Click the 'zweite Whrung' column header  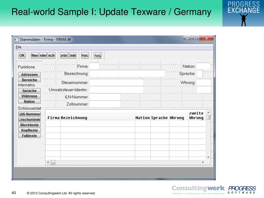197,115
